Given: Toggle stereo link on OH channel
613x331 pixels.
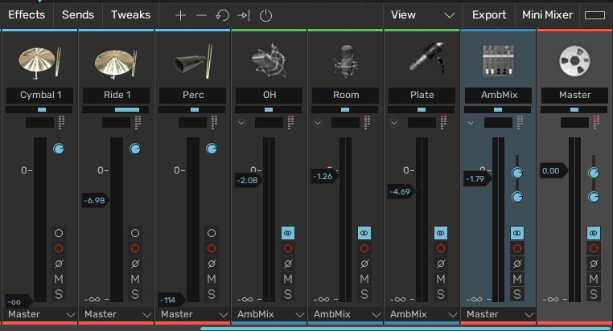Looking at the screenshot, I should pos(288,232).
